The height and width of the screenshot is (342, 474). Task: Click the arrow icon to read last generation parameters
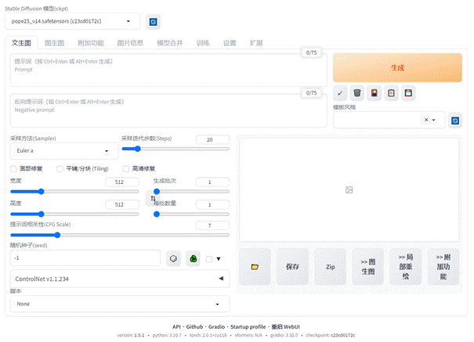[340, 93]
